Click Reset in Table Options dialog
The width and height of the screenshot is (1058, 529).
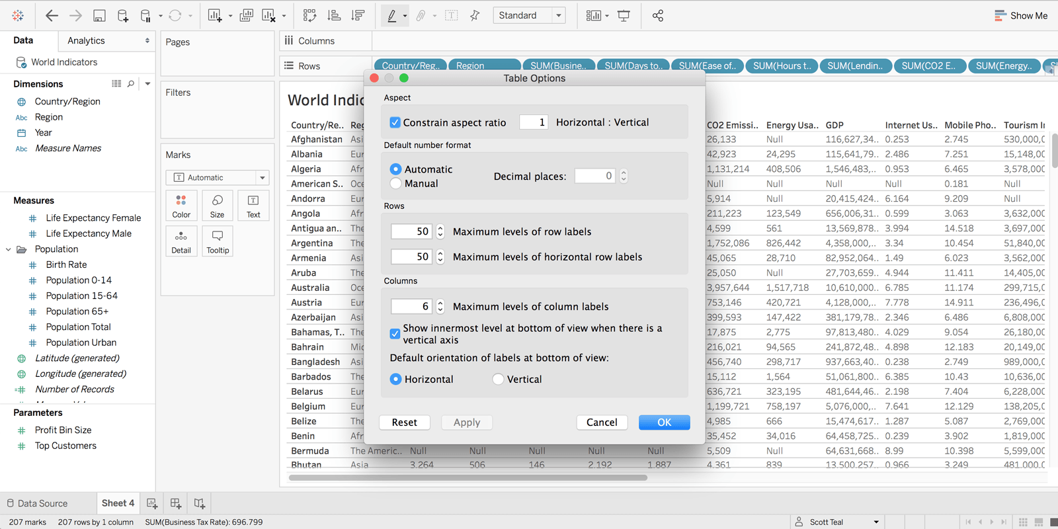[x=404, y=423]
